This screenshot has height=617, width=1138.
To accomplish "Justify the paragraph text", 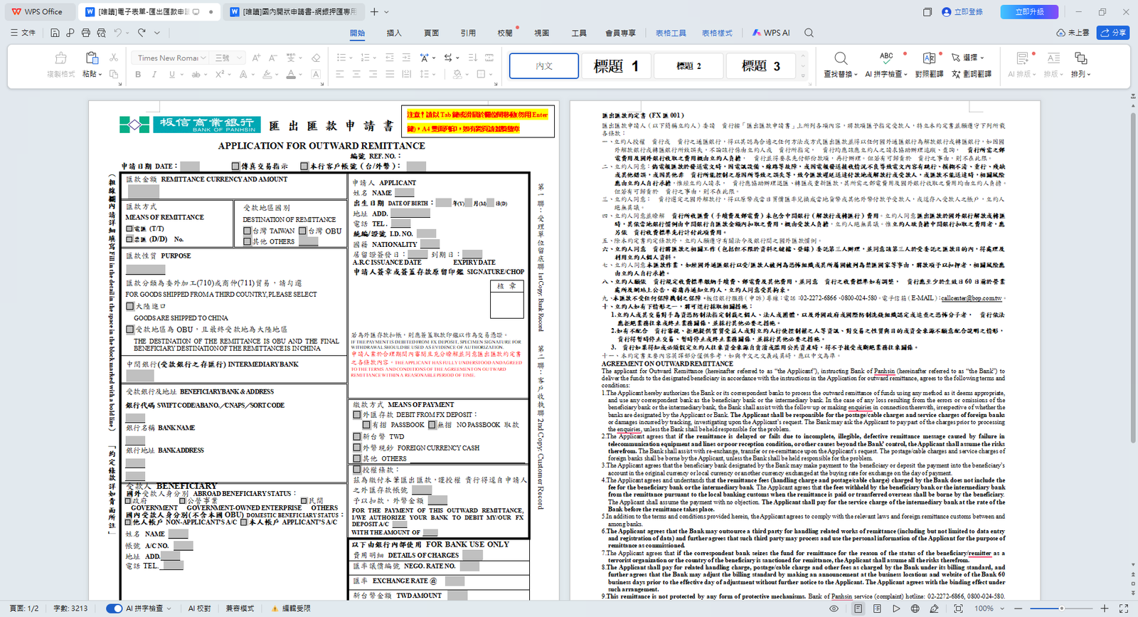I will [390, 74].
